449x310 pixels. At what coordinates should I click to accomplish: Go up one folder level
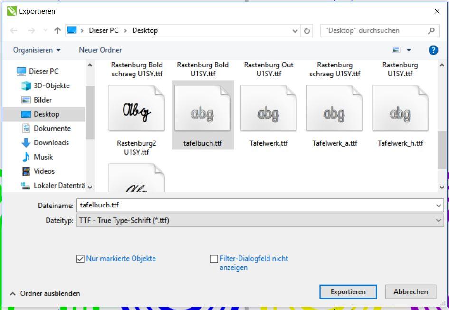coord(57,30)
